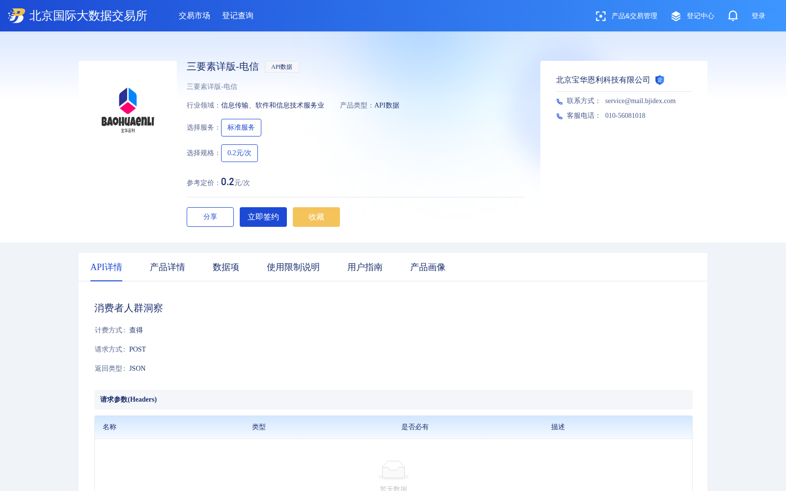The width and height of the screenshot is (786, 491).
Task: Click the email service@mail.bjidex.com
Action: [x=640, y=101]
